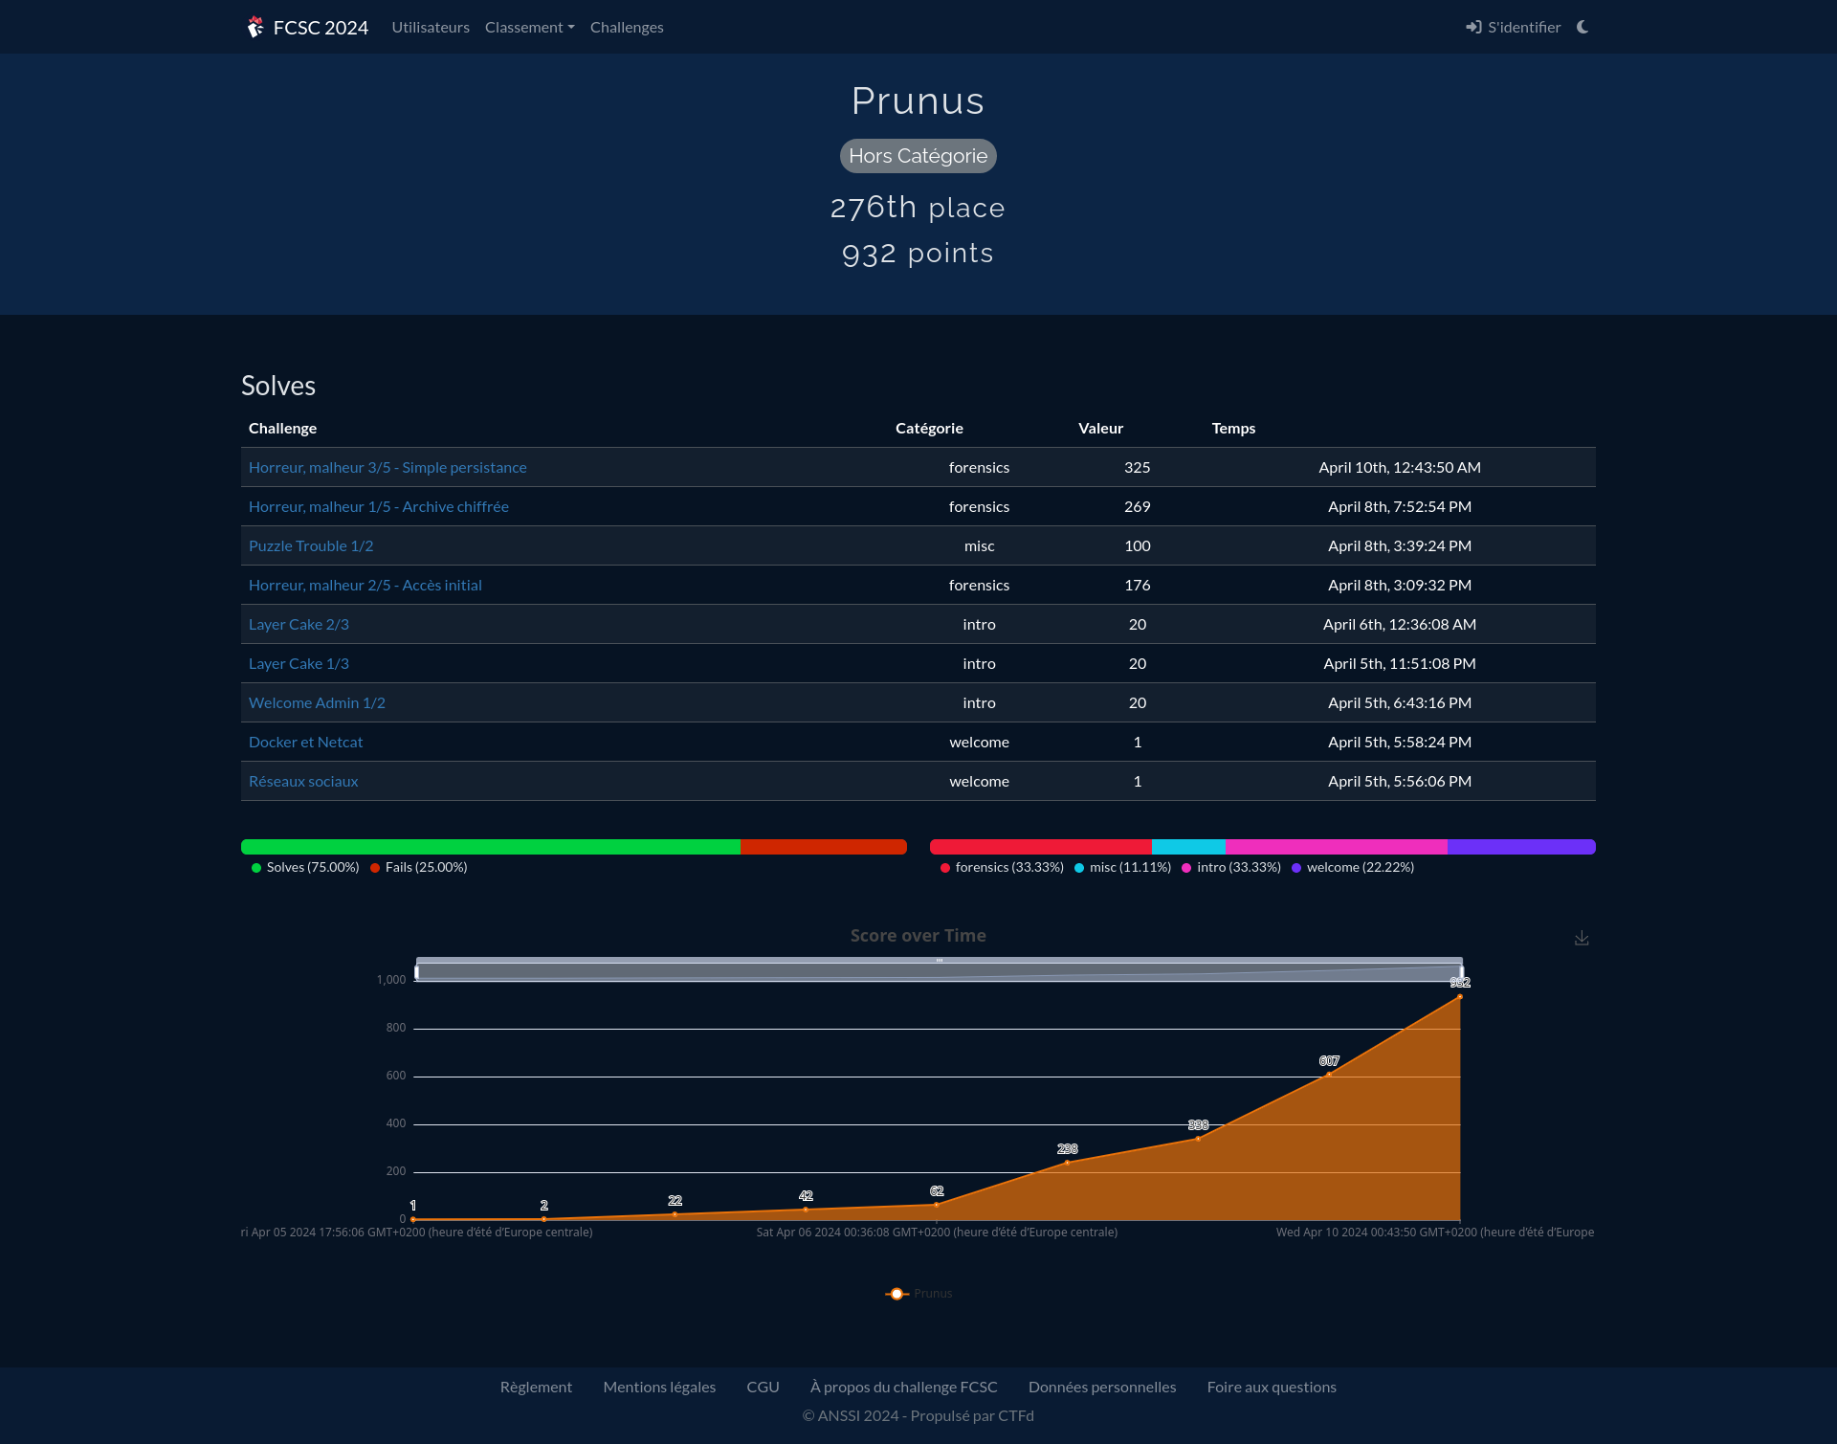Click the Hors Catégorie badge
The width and height of the screenshot is (1837, 1444).
pos(918,156)
